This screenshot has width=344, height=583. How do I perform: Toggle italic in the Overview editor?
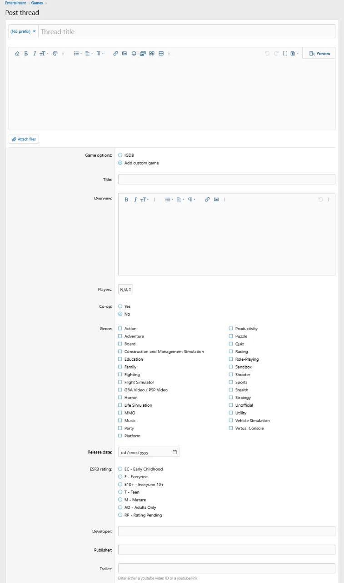[135, 199]
